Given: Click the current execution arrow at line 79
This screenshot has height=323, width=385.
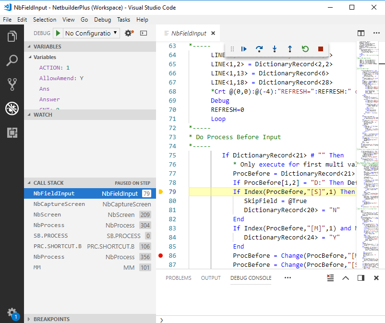Looking at the screenshot, I should coord(161,192).
